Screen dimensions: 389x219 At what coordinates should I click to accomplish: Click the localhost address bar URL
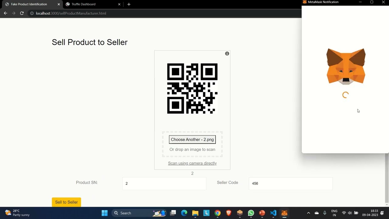[71, 13]
